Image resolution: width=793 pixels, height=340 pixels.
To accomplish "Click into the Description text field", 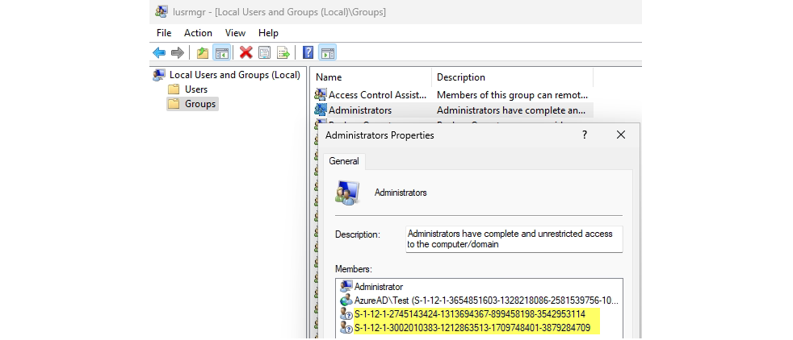I will pyautogui.click(x=514, y=239).
